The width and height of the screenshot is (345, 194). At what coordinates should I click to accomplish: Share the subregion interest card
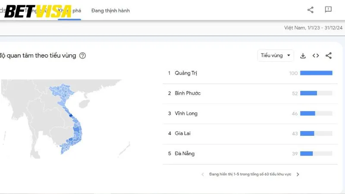coord(329,56)
